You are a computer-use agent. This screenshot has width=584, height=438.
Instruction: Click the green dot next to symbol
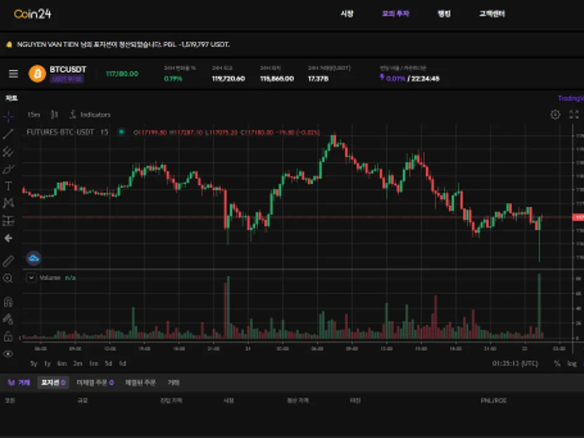[121, 132]
